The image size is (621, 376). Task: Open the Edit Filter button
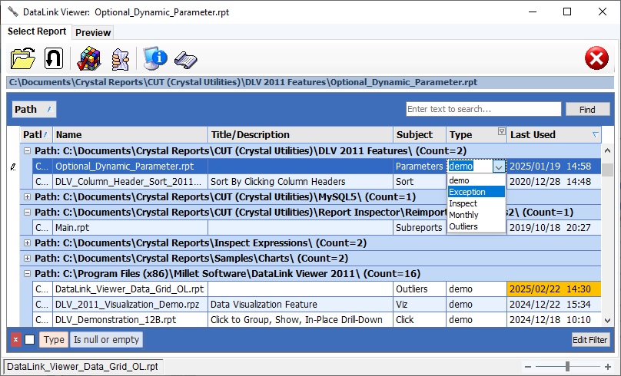point(589,340)
